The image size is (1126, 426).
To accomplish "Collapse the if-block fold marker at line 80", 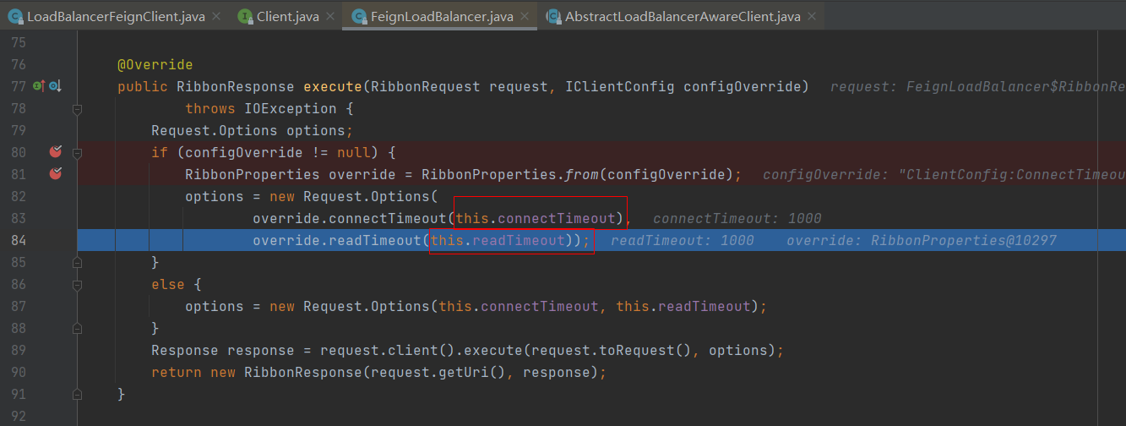I will (77, 153).
